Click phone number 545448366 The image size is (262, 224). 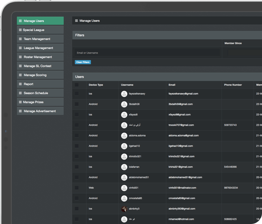point(230,167)
